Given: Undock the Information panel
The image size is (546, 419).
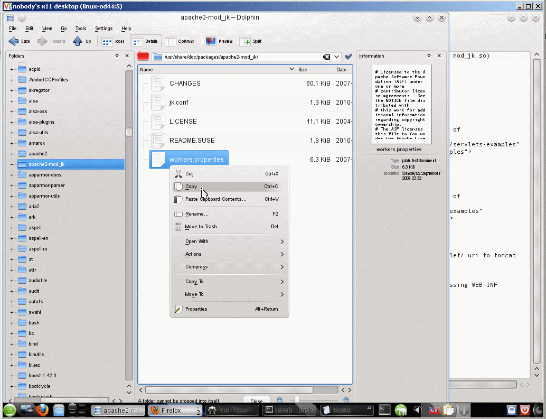Looking at the screenshot, I should [x=429, y=55].
